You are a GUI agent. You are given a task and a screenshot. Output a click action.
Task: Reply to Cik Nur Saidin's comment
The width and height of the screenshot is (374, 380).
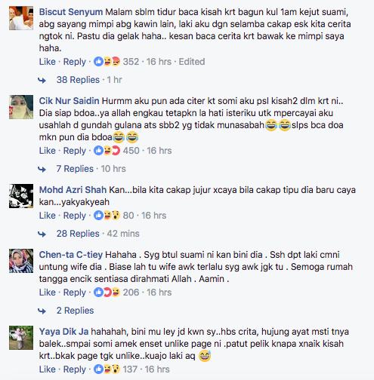coord(75,151)
